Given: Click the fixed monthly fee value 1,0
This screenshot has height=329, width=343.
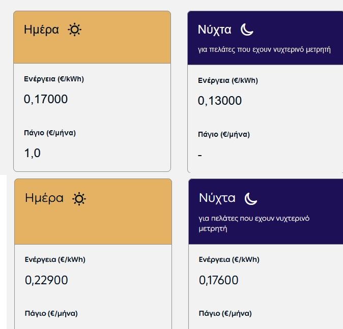Looking at the screenshot, I should (32, 153).
